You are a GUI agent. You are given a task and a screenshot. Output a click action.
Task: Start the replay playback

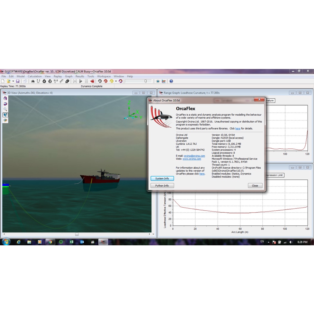[81, 81]
